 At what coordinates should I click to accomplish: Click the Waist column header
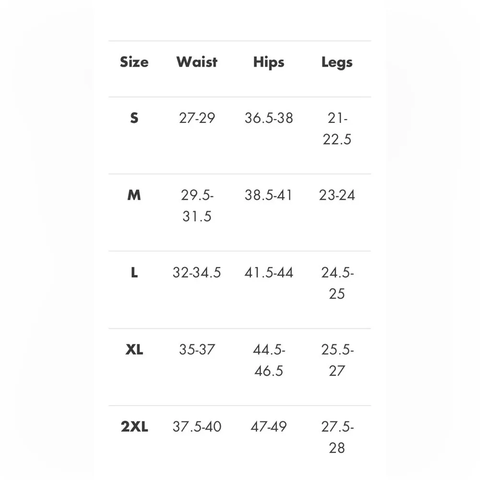click(197, 62)
